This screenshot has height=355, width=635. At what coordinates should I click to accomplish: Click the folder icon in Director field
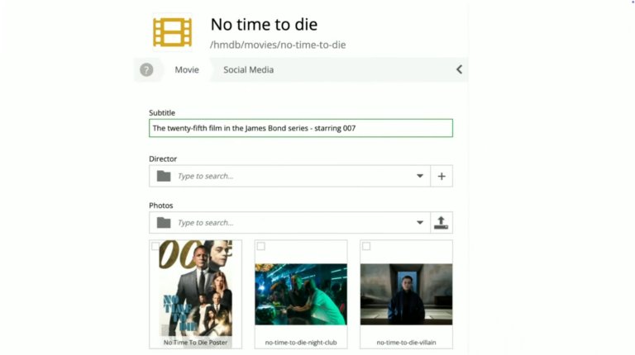(x=164, y=176)
